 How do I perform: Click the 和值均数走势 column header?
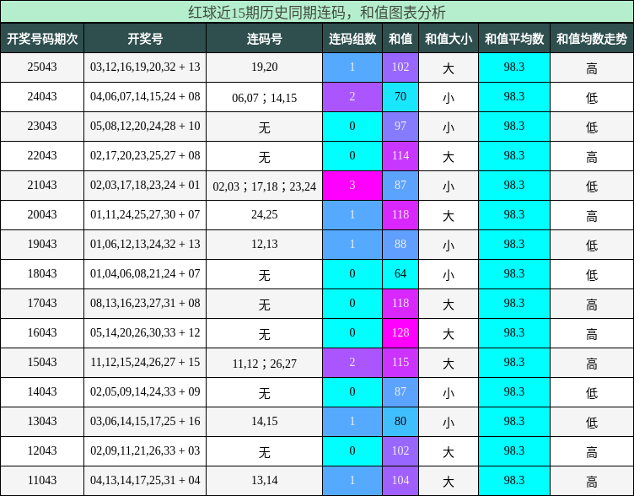(x=592, y=39)
